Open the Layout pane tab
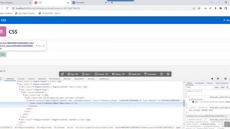Viewport: 230px width, 129px height. 210,83
